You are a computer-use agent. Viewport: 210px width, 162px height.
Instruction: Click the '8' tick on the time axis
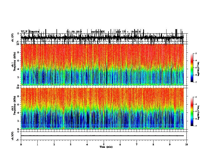153,145
